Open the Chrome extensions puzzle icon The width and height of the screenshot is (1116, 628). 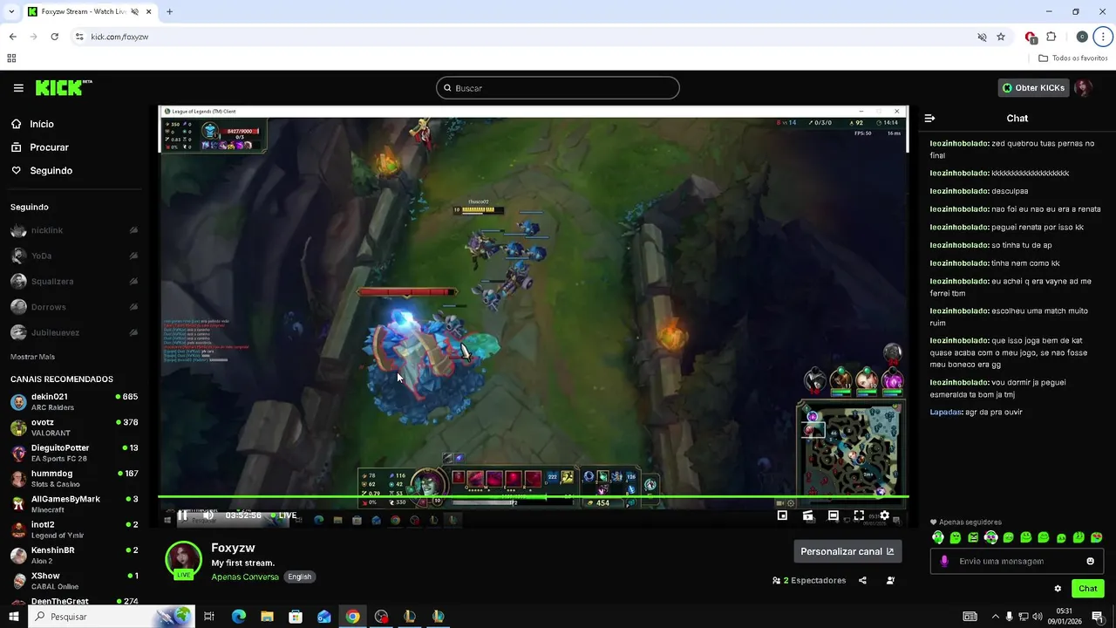point(1051,37)
